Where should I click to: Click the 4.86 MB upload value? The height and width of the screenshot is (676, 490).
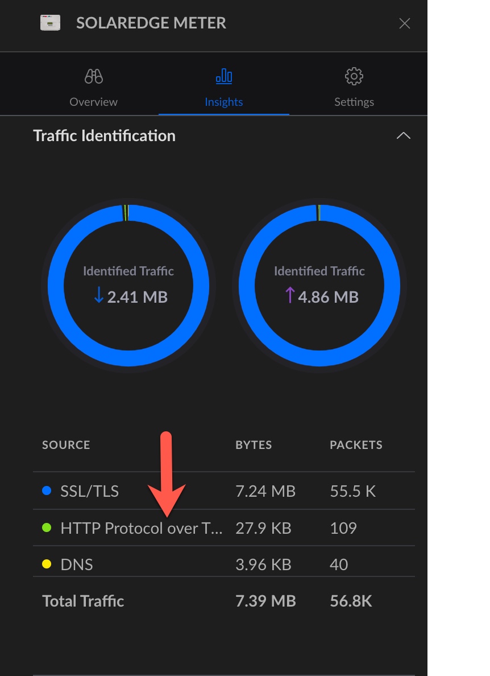pyautogui.click(x=328, y=296)
